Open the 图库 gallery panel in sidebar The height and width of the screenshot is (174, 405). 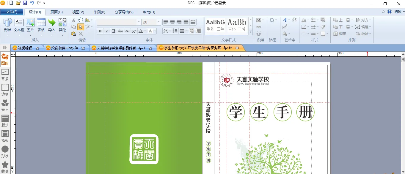[x=5, y=59]
